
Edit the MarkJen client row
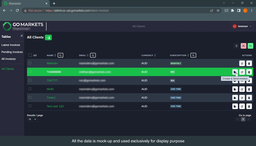click(242, 63)
